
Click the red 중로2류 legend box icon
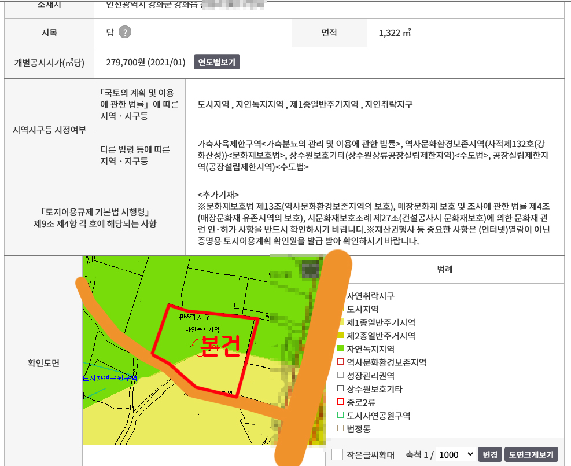click(x=341, y=402)
